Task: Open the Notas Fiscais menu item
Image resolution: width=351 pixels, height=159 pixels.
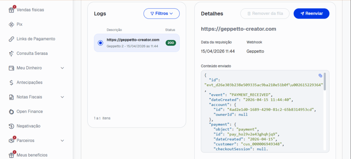Action: pos(29,97)
